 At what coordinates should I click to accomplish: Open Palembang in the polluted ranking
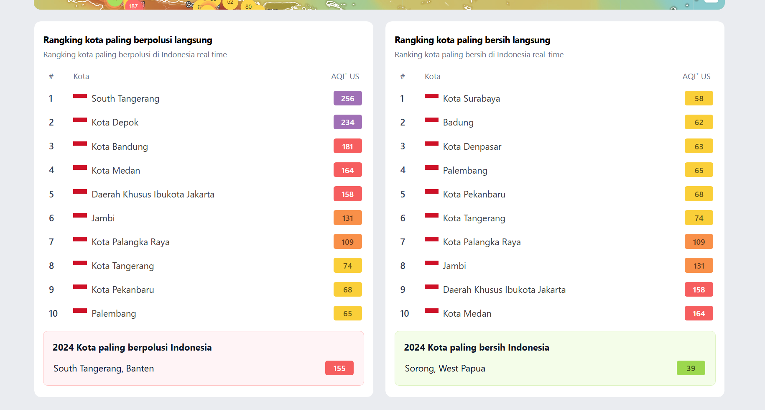[x=114, y=313]
